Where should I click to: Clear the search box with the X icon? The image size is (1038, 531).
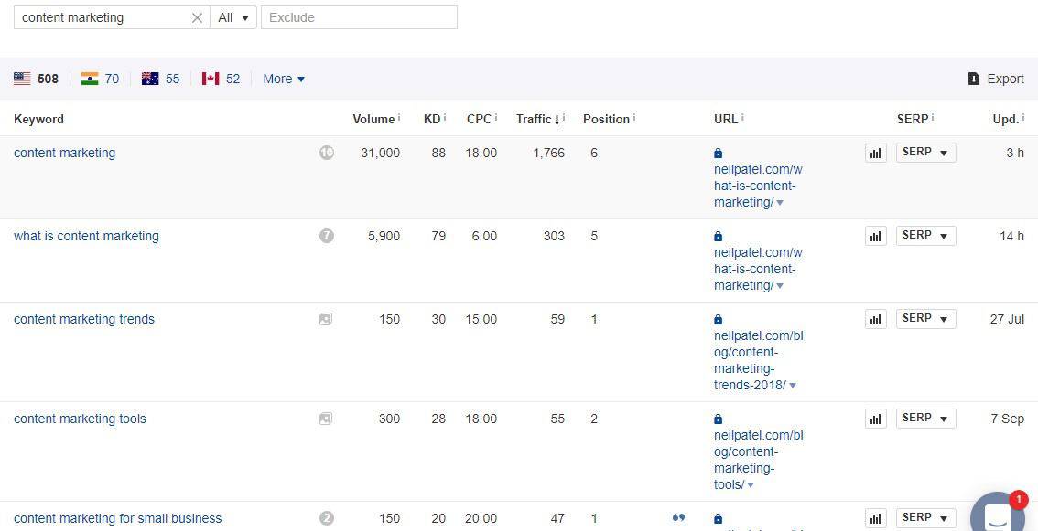(x=197, y=16)
